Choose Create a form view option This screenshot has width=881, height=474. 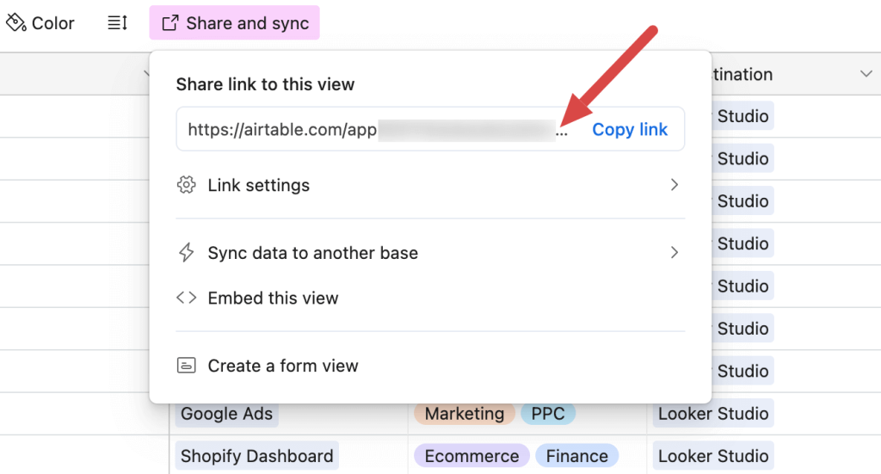282,366
